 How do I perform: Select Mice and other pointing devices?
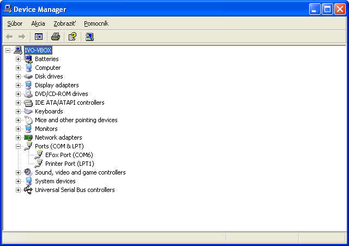tap(76, 120)
